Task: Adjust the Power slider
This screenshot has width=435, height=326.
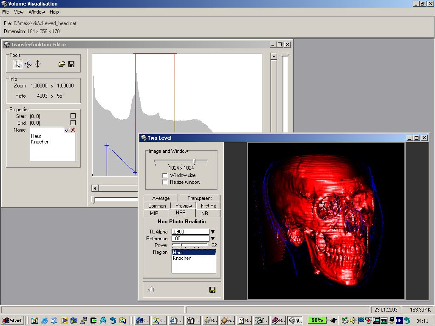Action: click(181, 245)
